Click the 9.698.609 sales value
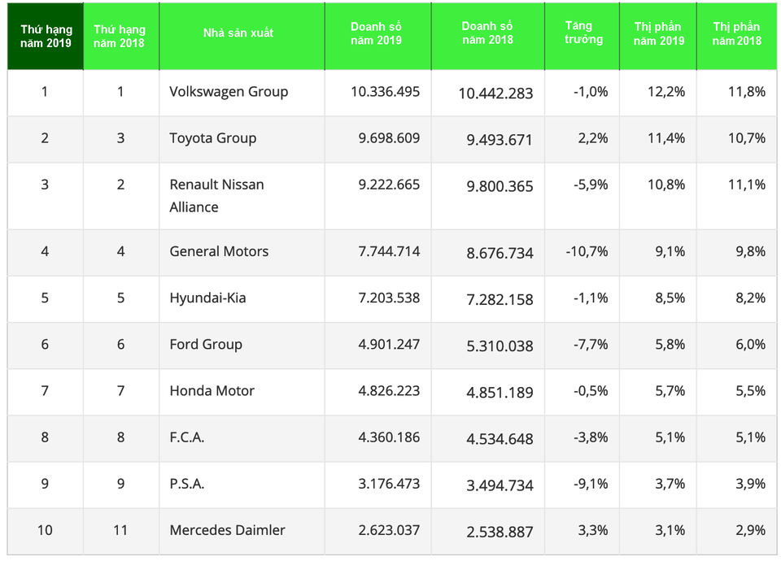This screenshot has height=561, width=781. pos(389,138)
